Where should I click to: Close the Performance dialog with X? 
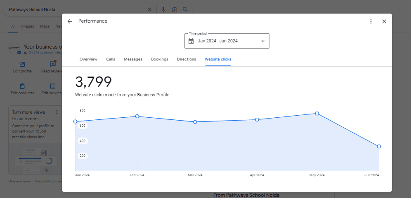point(384,21)
